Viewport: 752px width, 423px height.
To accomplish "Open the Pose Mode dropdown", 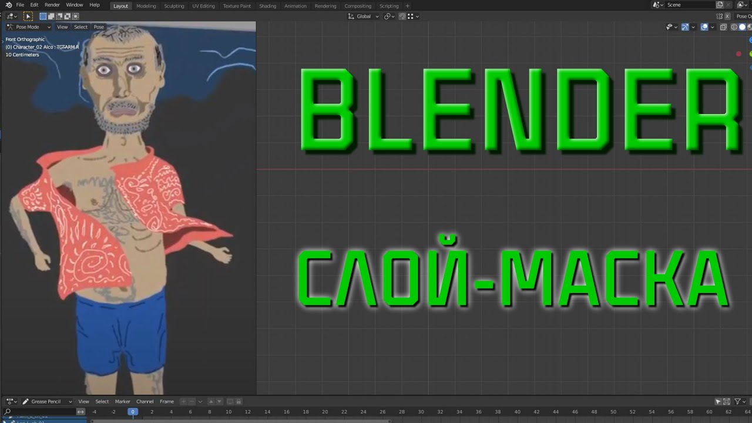I will (28, 27).
